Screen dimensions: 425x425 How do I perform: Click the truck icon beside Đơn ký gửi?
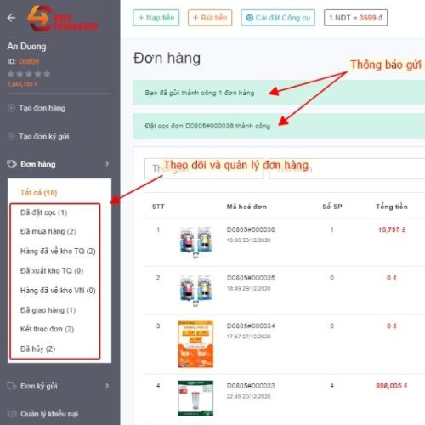click(x=12, y=386)
